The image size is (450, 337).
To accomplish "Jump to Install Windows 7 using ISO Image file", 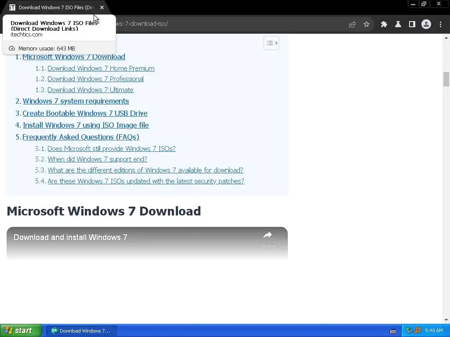I will tap(86, 125).
